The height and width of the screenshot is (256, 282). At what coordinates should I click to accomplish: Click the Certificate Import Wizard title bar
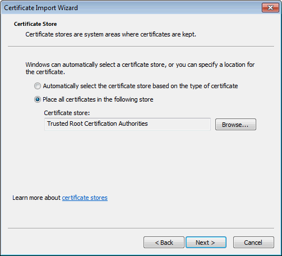[131, 8]
